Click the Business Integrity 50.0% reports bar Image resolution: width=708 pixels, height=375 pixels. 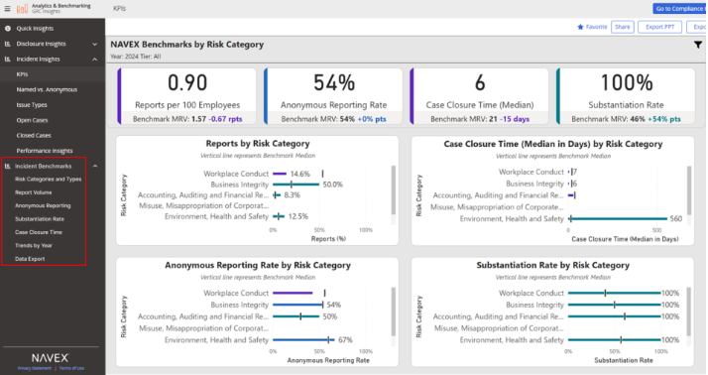click(296, 185)
